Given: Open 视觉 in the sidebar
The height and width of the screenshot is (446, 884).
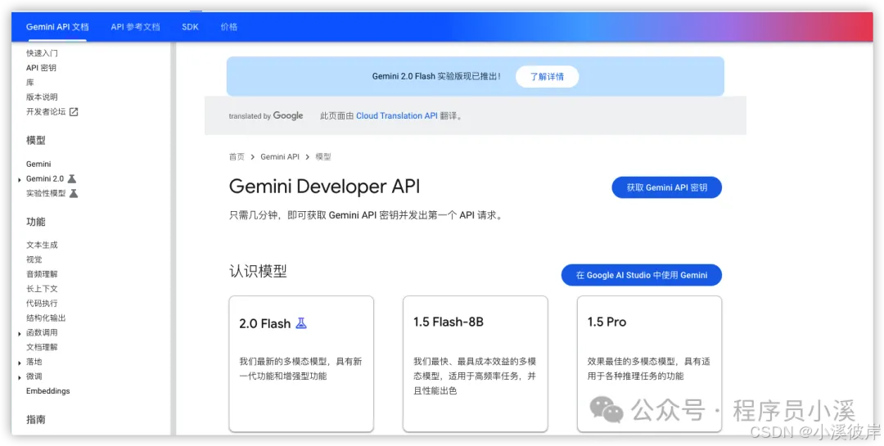Looking at the screenshot, I should pos(34,259).
